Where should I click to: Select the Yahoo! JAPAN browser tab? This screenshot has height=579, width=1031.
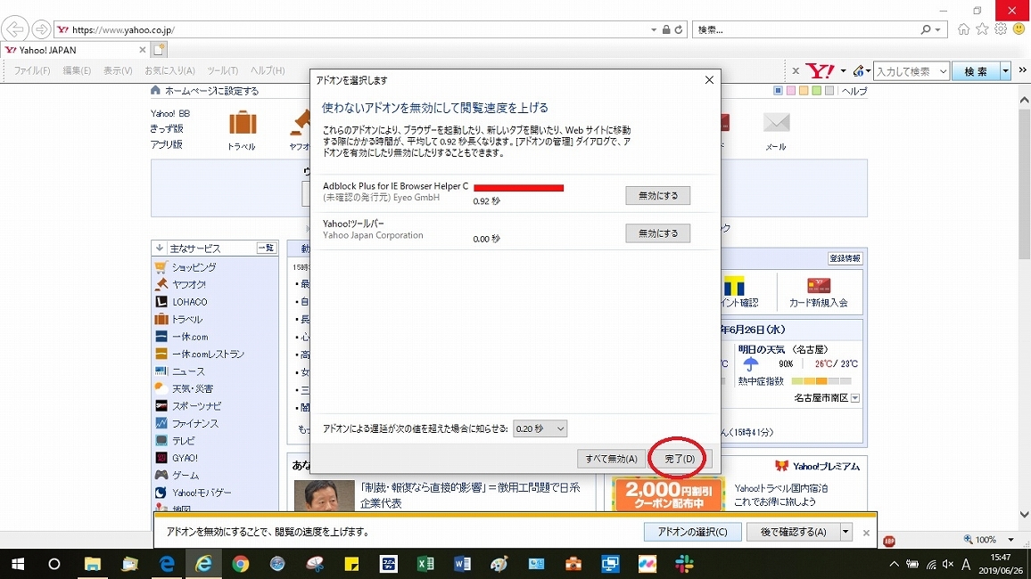76,50
